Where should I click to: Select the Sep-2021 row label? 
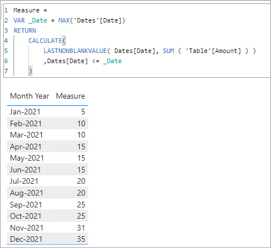(x=26, y=205)
